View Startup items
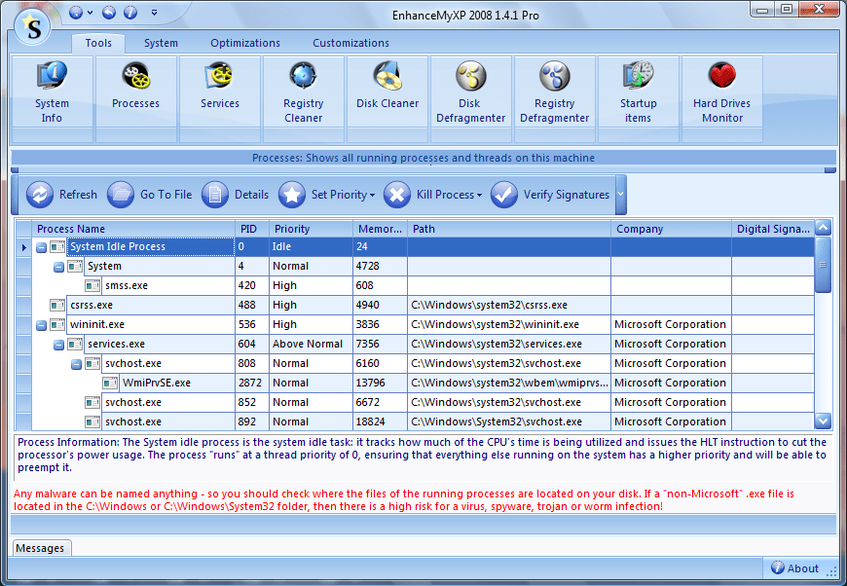 638,92
